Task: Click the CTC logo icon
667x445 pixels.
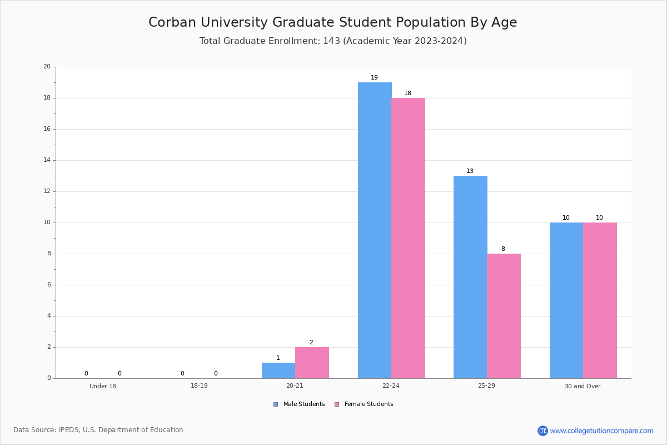Action: coord(542,431)
